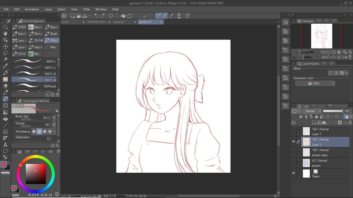This screenshot has height=198, width=353.
Task: Click the wrench sub tool detail icon
Action: [x=58, y=145]
